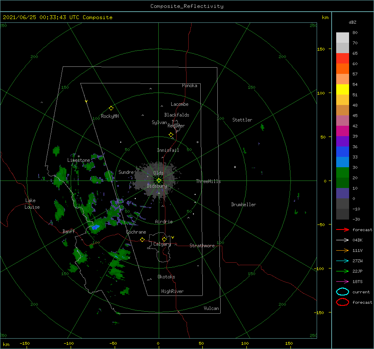
Task: Click the Limestone label
Action: click(x=79, y=160)
